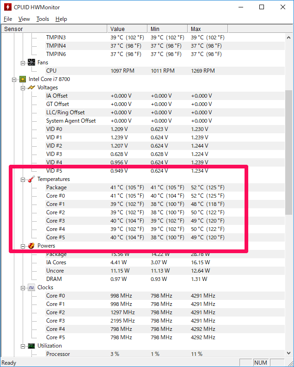Image resolution: width=294 pixels, height=367 pixels.
Task: Collapse the Fans tree node
Action: [x=23, y=63]
